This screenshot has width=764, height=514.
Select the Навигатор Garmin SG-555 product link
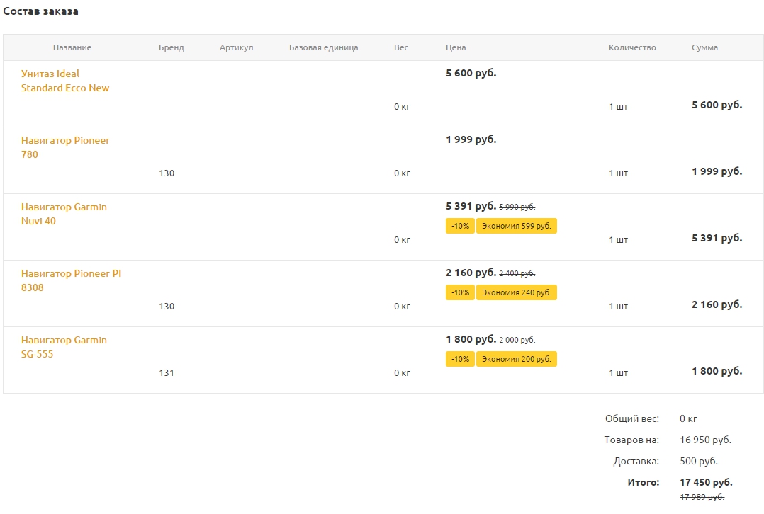[x=64, y=347]
